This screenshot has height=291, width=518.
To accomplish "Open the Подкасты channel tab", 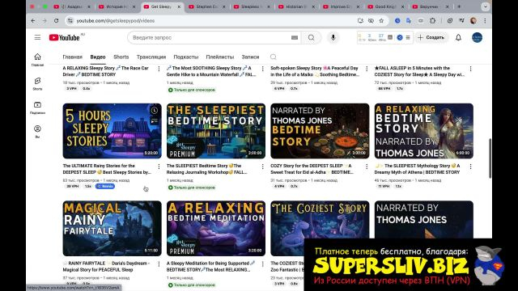I will tap(186, 57).
